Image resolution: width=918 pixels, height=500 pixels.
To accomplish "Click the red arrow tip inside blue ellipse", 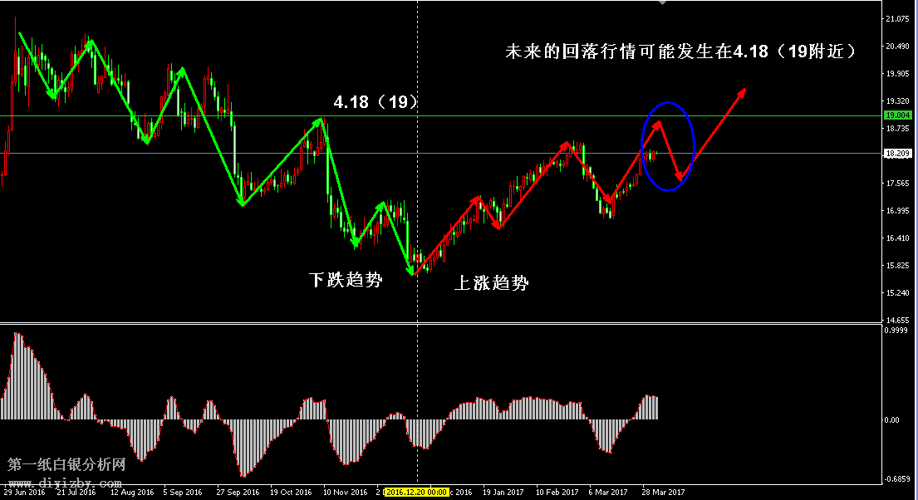I will [659, 124].
